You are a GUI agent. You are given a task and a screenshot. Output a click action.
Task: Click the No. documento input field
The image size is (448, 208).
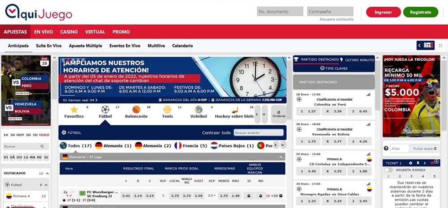click(280, 12)
